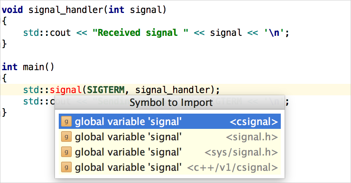Select global variable 'signal' from <csignal>
Viewport: 351px width, 183px height.
pyautogui.click(x=170, y=122)
